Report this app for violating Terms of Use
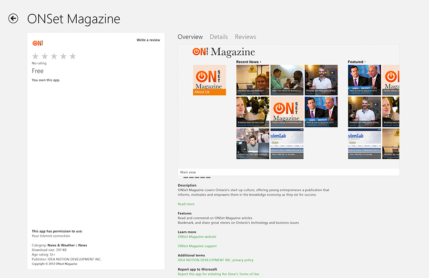Screen dimensions: 429x278 click(218, 274)
